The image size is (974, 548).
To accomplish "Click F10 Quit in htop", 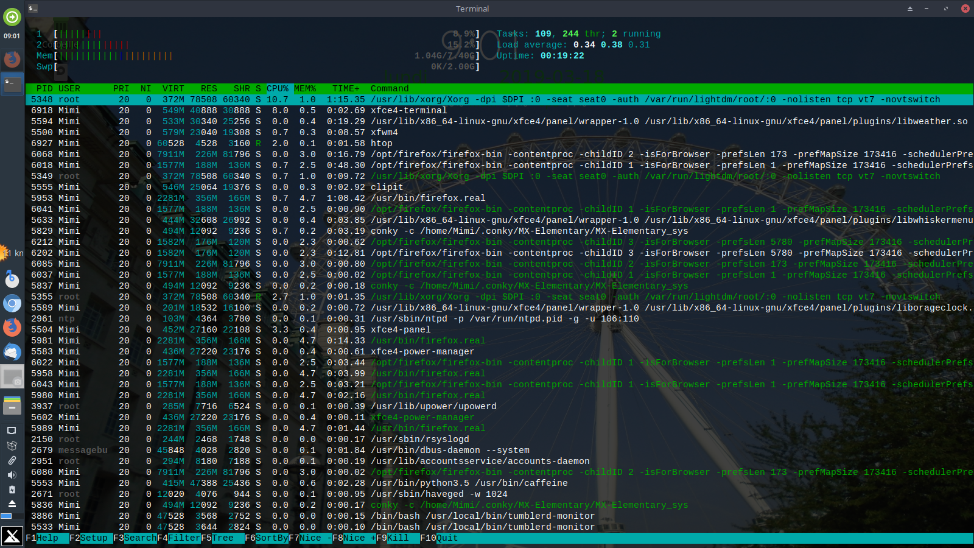I will pyautogui.click(x=439, y=538).
